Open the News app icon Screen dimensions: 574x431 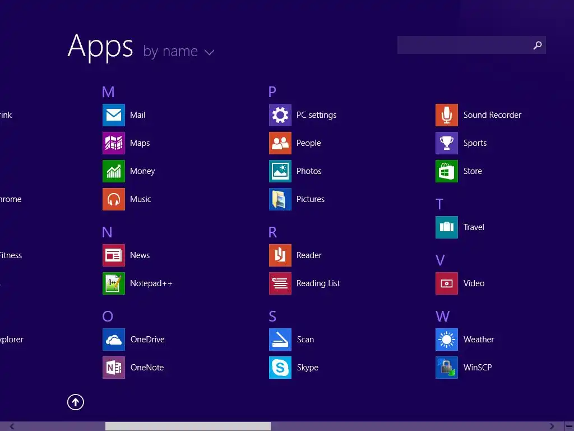pos(113,255)
